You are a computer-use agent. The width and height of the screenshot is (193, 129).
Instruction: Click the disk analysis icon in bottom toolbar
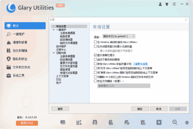pos(127,122)
